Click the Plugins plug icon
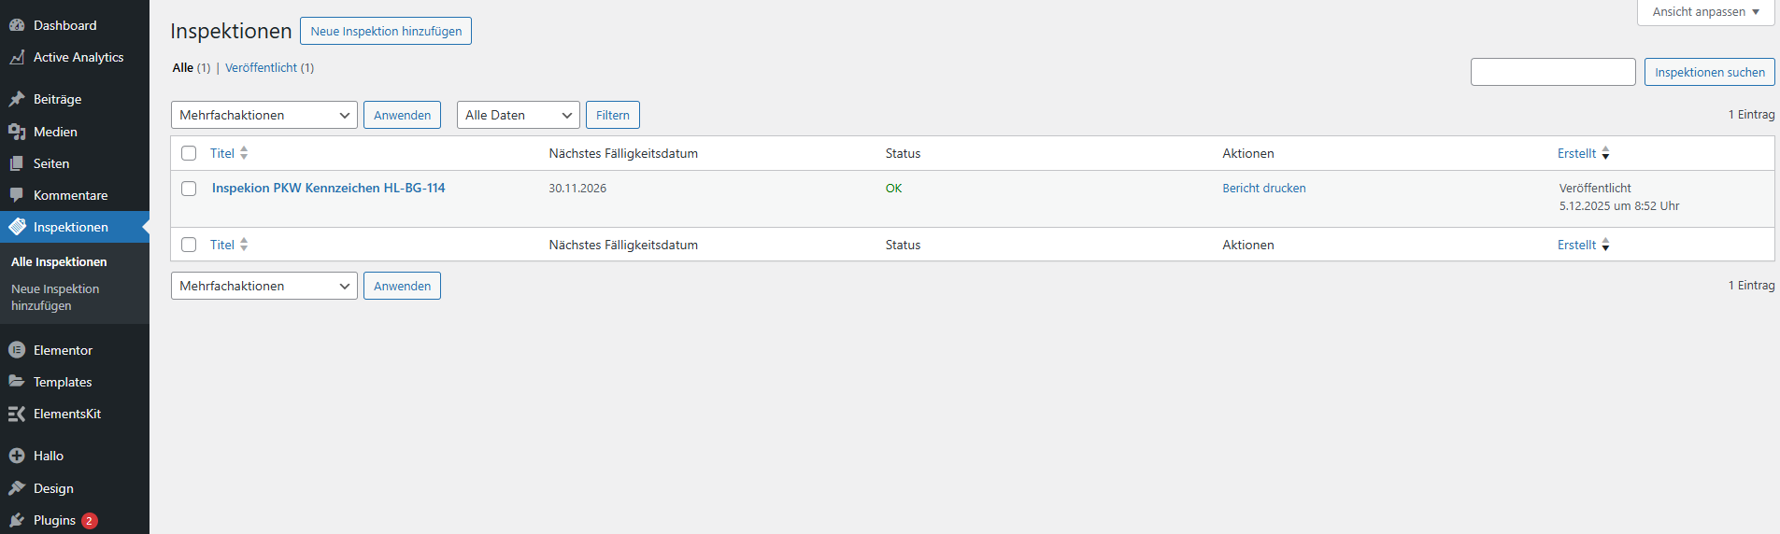Screen dimensions: 1780x534 coord(17,520)
